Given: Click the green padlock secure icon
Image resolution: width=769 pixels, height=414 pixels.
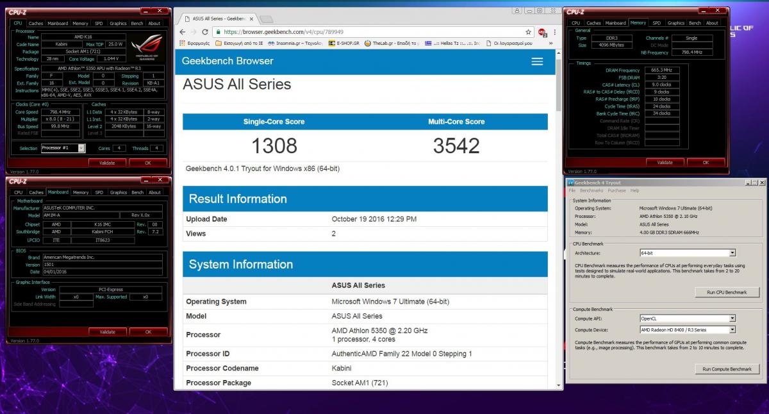Looking at the screenshot, I should point(219,31).
